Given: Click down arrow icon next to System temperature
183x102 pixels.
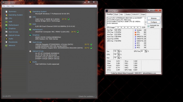Looking at the screenshot, I should [x=135, y=30].
